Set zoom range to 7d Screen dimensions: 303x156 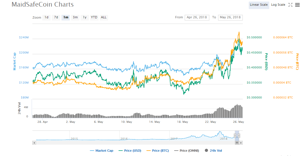coord(56,17)
